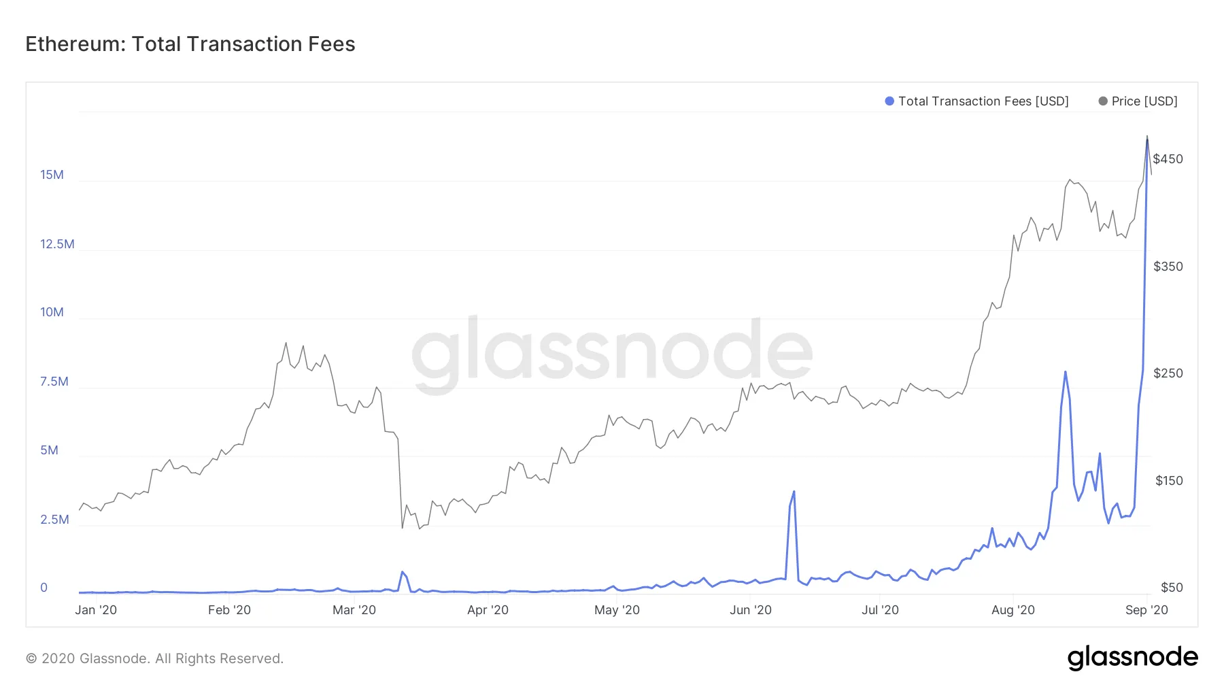Click the glassnode watermark in chart center
This screenshot has width=1224, height=689.
(x=612, y=352)
